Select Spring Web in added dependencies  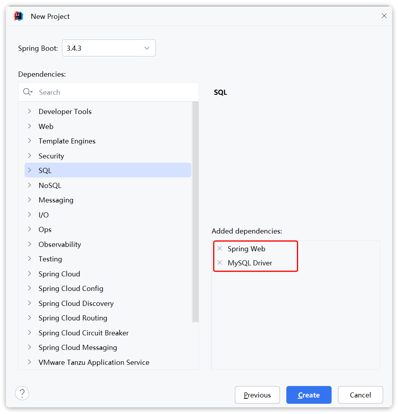(x=247, y=249)
